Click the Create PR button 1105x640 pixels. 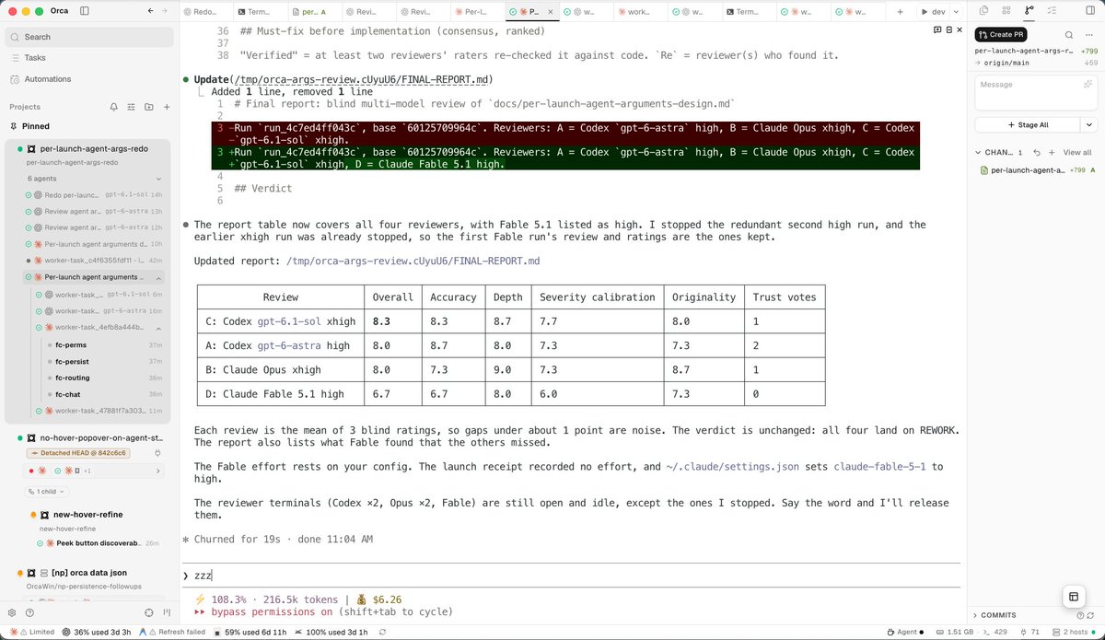pyautogui.click(x=1001, y=34)
